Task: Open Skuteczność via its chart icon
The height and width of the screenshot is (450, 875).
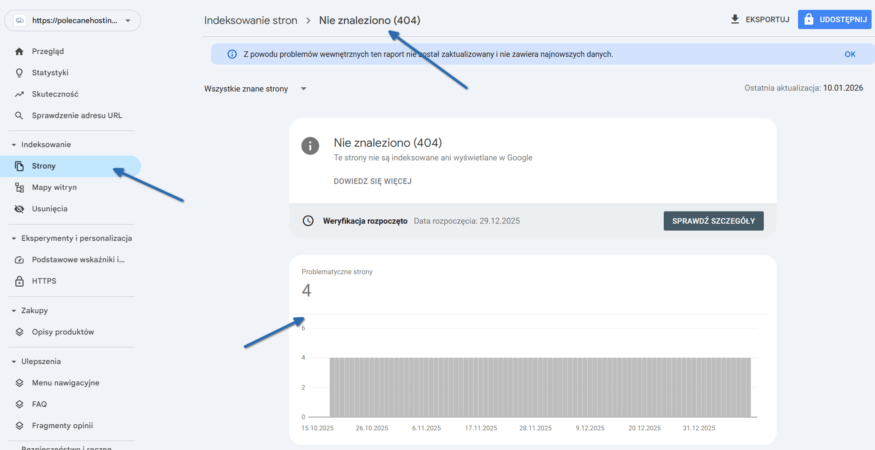Action: tap(19, 94)
